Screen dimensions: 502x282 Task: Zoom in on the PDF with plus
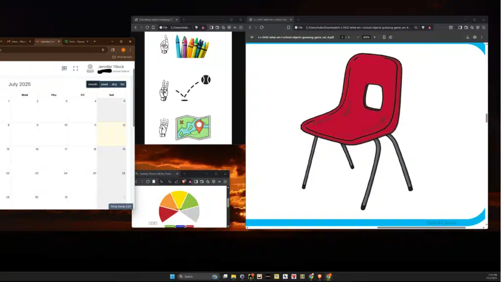click(375, 37)
